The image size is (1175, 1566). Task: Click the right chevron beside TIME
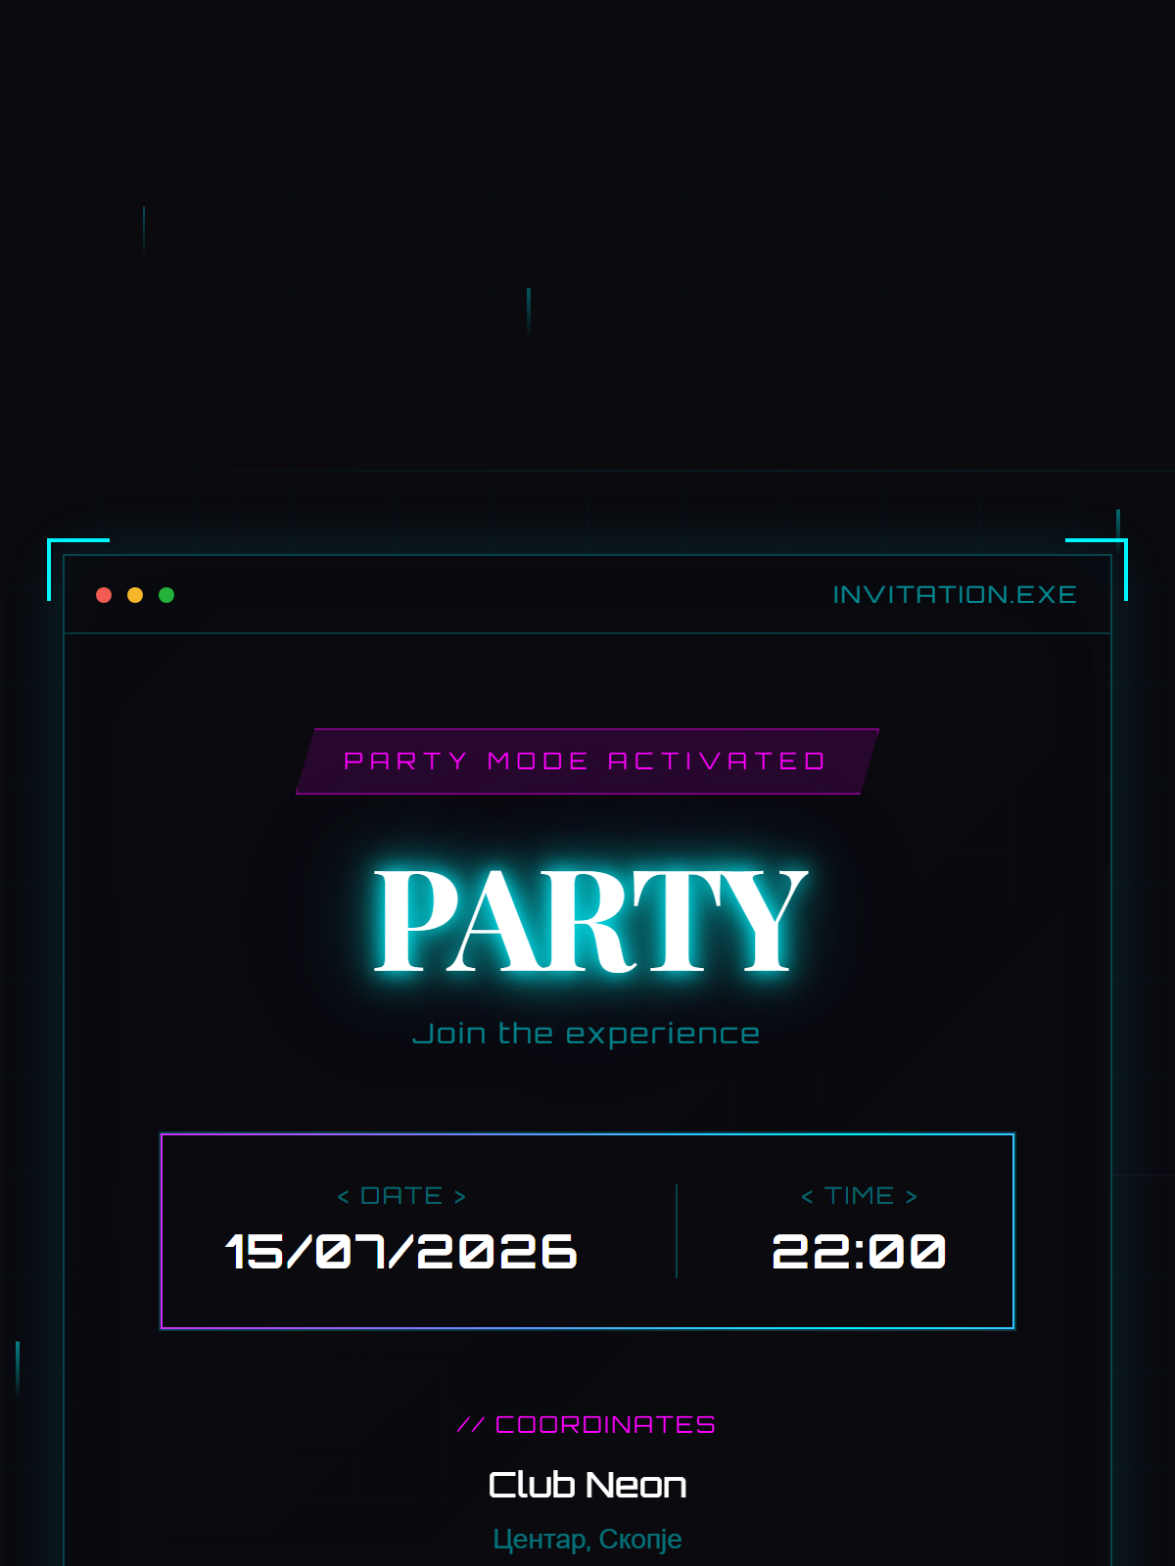[912, 1197]
